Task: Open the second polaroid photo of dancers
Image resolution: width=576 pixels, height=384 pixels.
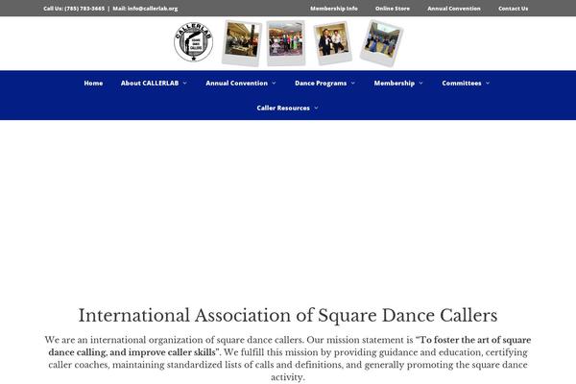Action: [286, 43]
